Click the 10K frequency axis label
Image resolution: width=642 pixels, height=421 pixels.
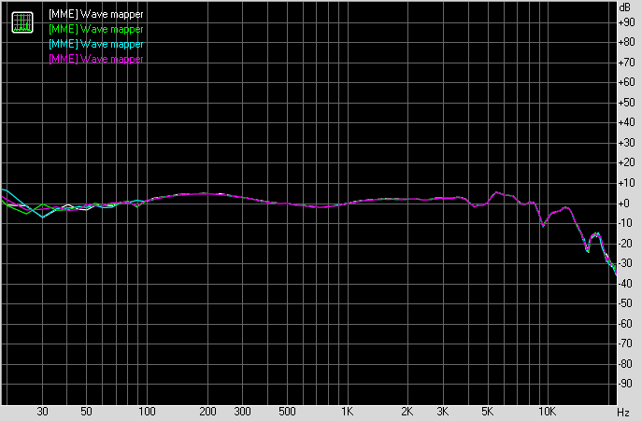(x=547, y=412)
